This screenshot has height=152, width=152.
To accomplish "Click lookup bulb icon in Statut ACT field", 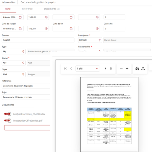I will click(x=23, y=63).
